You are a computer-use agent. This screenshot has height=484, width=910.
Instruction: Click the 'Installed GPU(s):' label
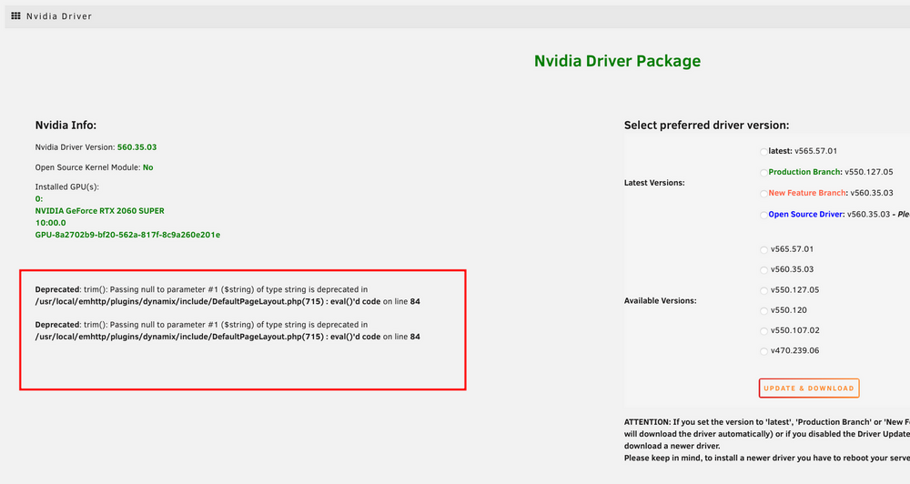point(66,187)
